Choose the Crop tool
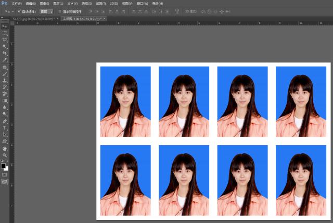The height and width of the screenshot is (223, 333). pos(5,53)
